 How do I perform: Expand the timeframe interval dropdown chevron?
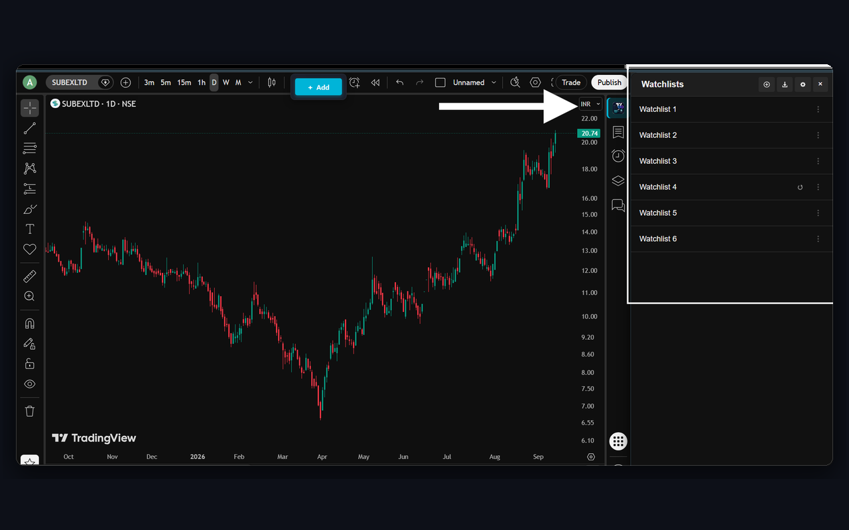250,83
